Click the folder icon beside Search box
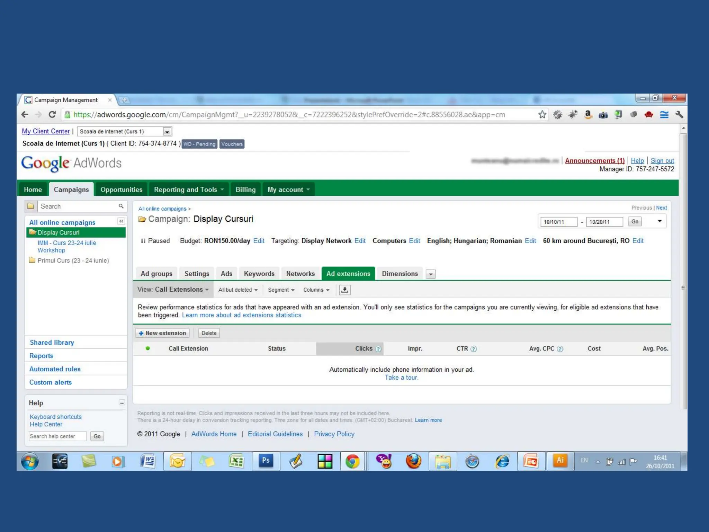Viewport: 709px width, 532px height. click(x=31, y=206)
